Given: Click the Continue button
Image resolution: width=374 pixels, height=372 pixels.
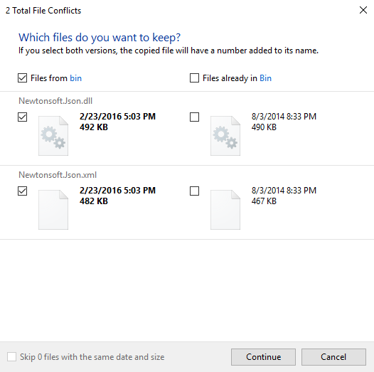Looking at the screenshot, I should [x=263, y=357].
